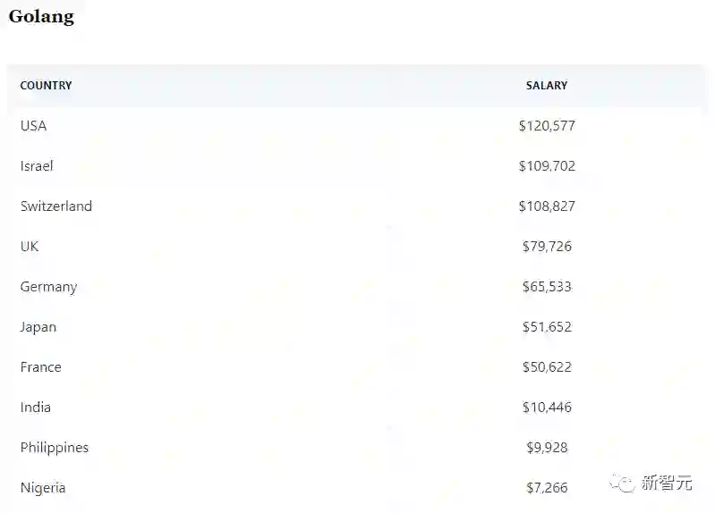Select the USA row label
The height and width of the screenshot is (513, 715).
pyautogui.click(x=33, y=126)
